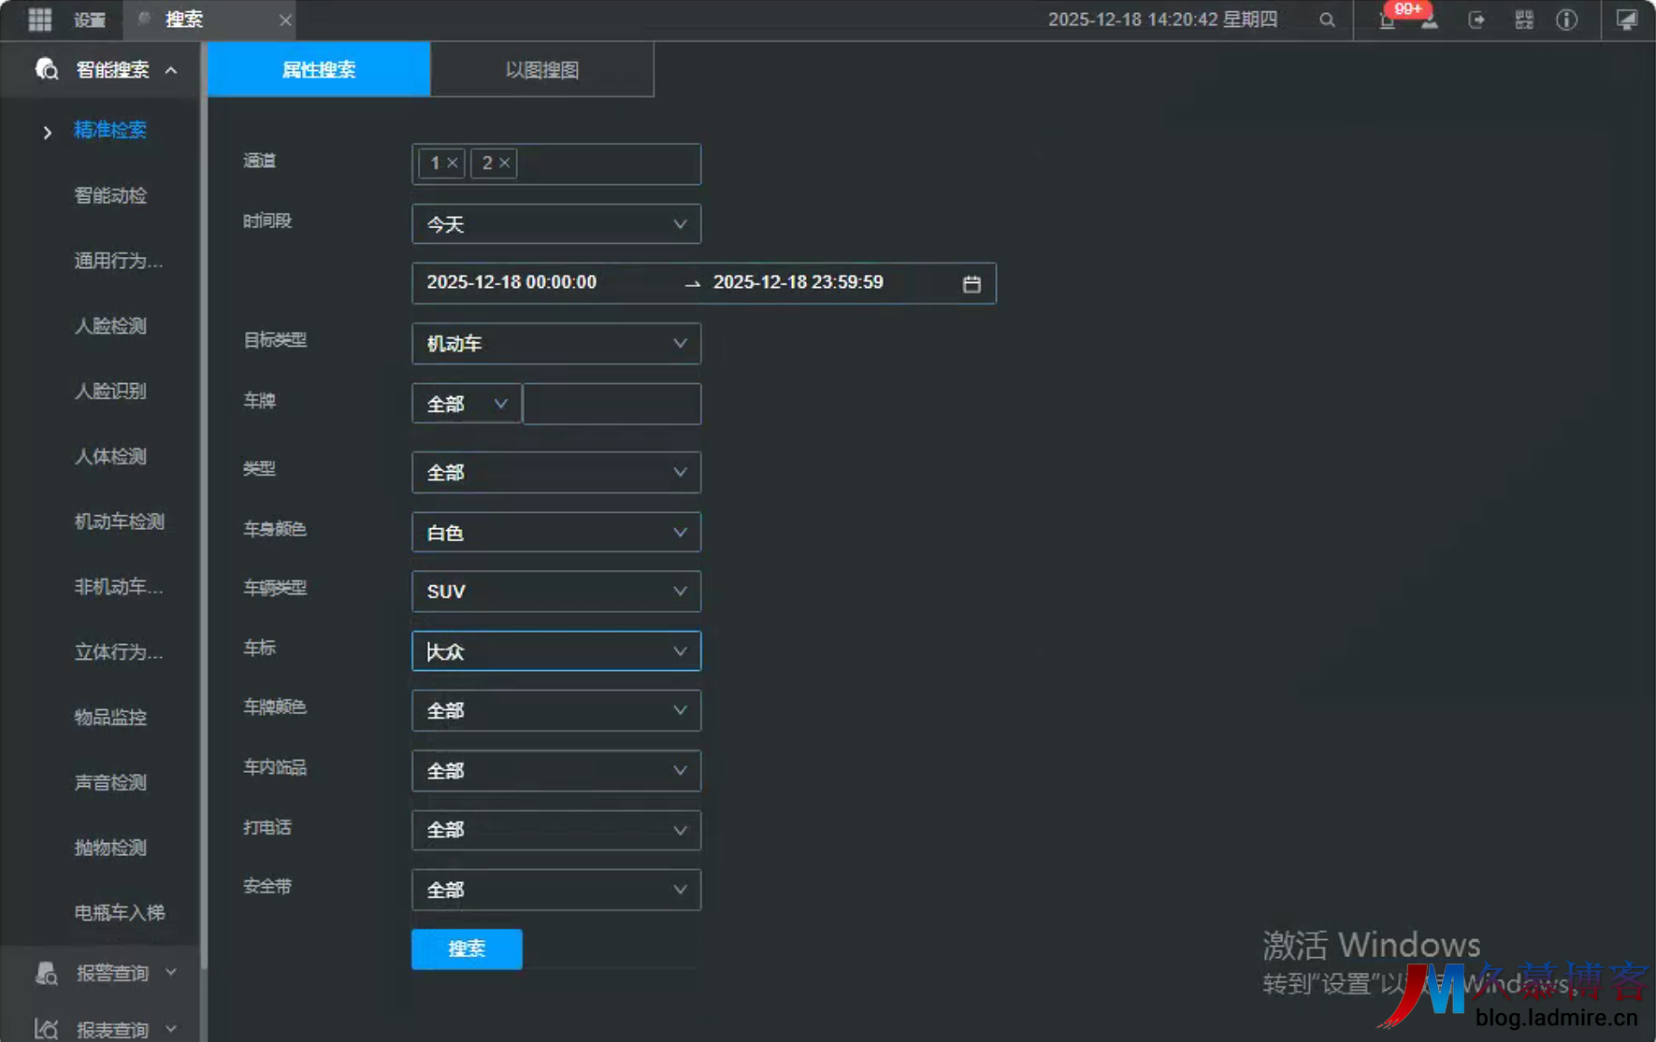Open the calendar picker for date range
This screenshot has width=1656, height=1042.
point(972,284)
